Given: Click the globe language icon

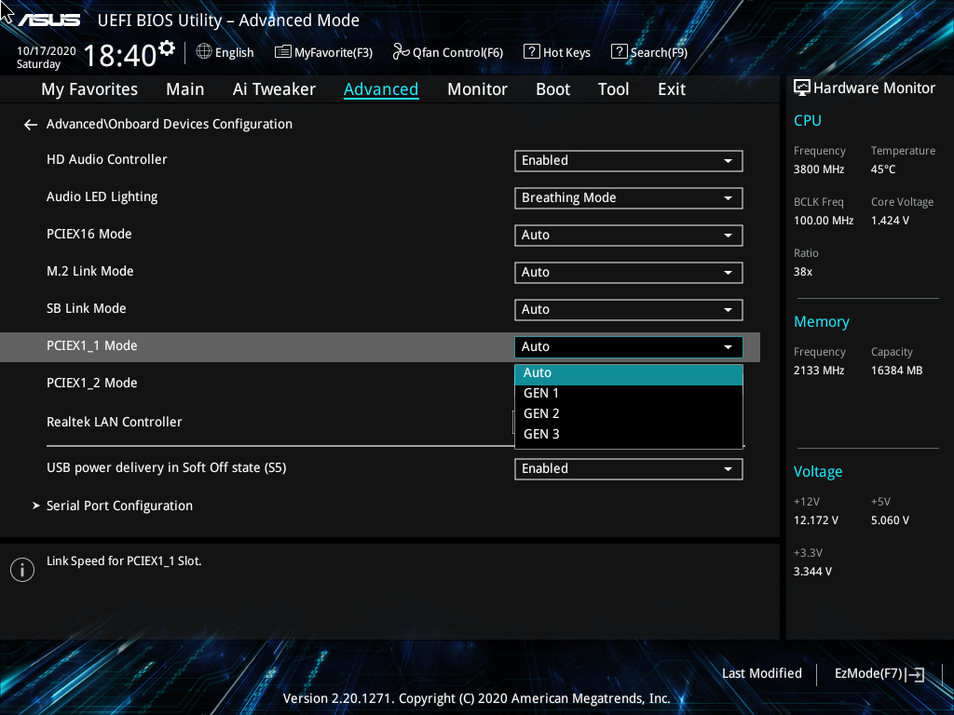Looking at the screenshot, I should (x=204, y=52).
